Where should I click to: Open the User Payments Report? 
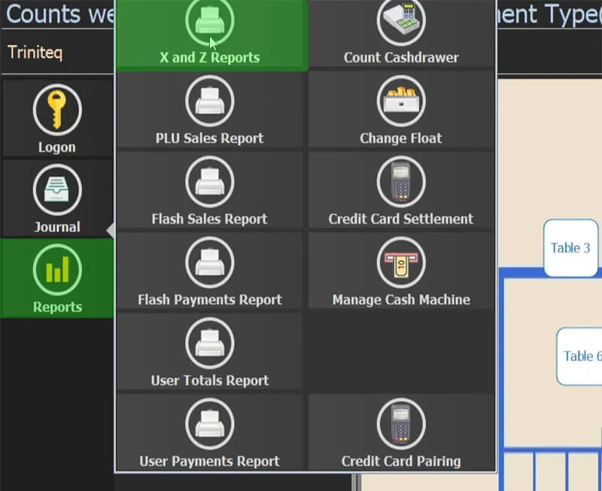[210, 432]
